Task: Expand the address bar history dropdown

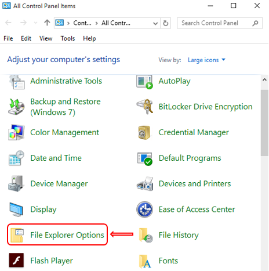Action: tap(155, 23)
